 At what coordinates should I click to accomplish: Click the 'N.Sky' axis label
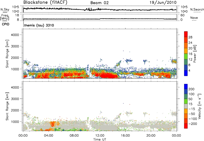click(x=5, y=9)
